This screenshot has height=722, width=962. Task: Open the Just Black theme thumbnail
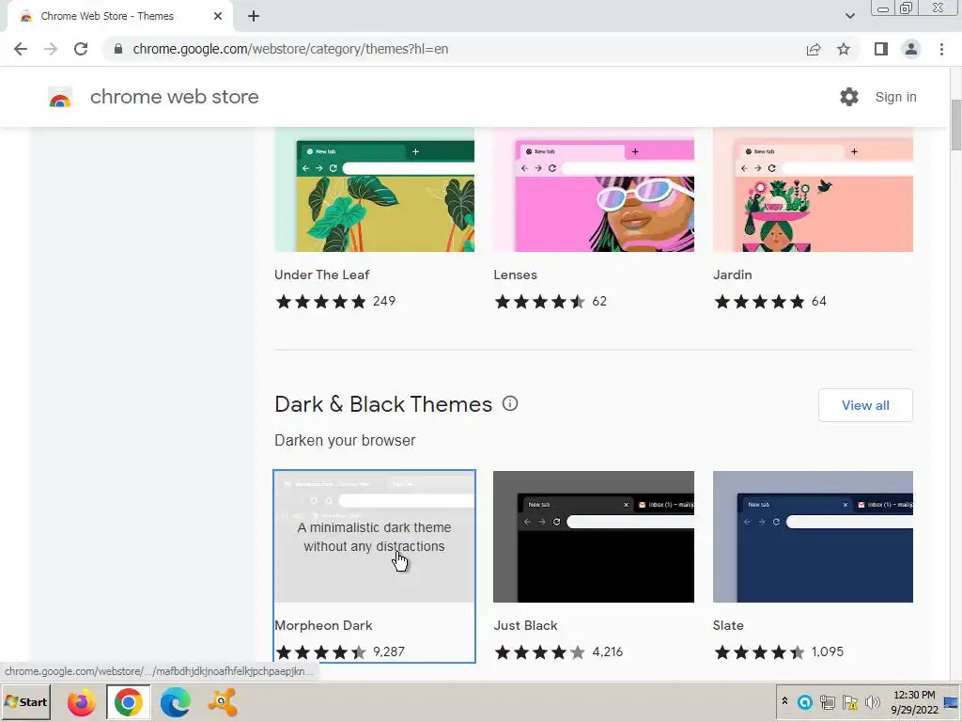pos(594,537)
